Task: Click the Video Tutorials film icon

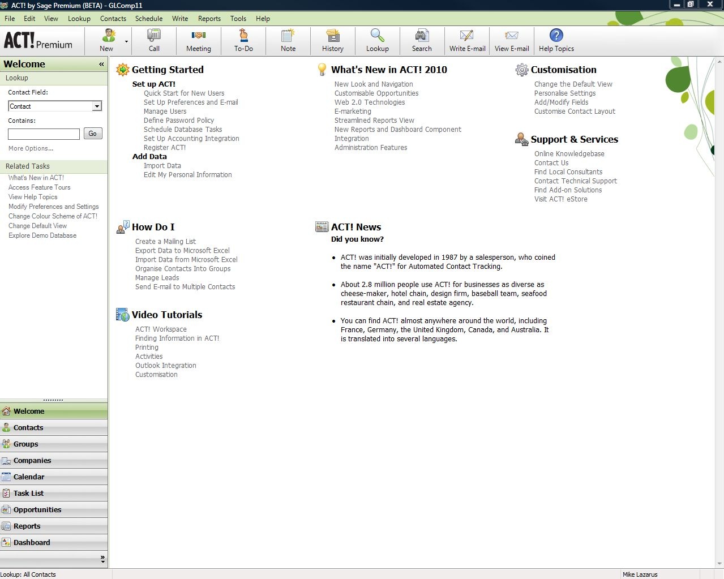Action: 123,315
